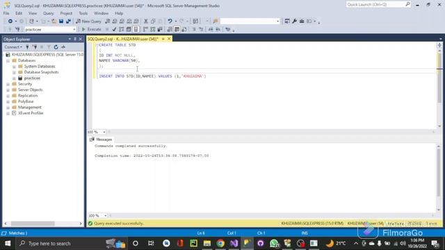Click the Navigate Backward circle arrow icon
The image size is (445, 250).
(x=10, y=22)
